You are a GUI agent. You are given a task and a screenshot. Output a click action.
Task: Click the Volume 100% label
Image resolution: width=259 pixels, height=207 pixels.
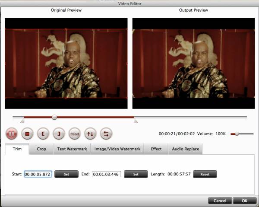pyautogui.click(x=211, y=134)
